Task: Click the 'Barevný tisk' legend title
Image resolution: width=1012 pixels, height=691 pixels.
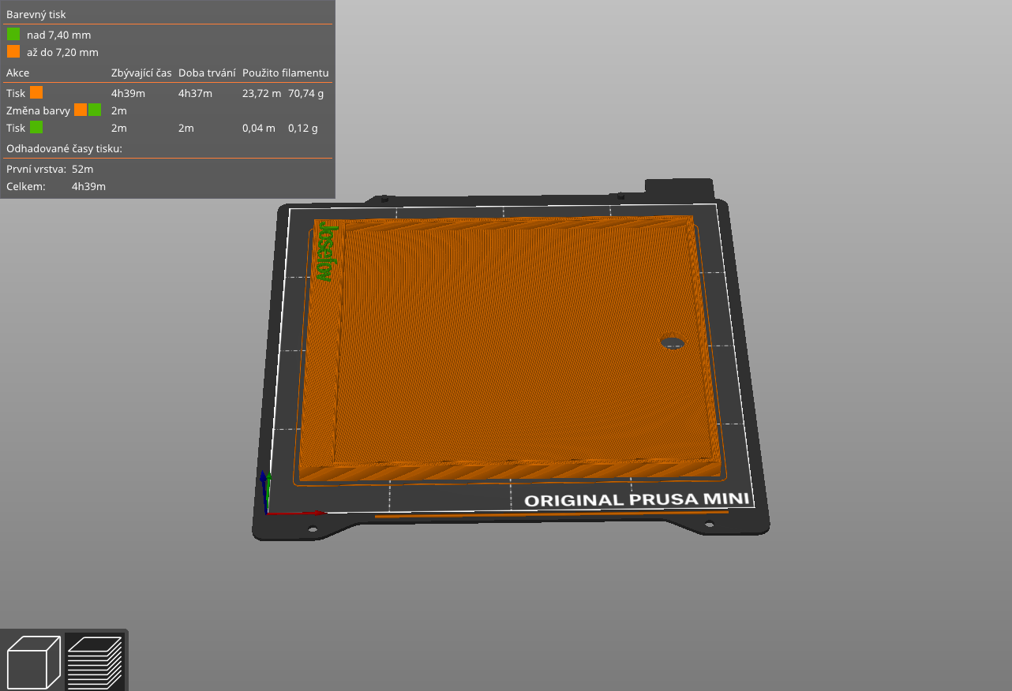Action: click(x=36, y=14)
